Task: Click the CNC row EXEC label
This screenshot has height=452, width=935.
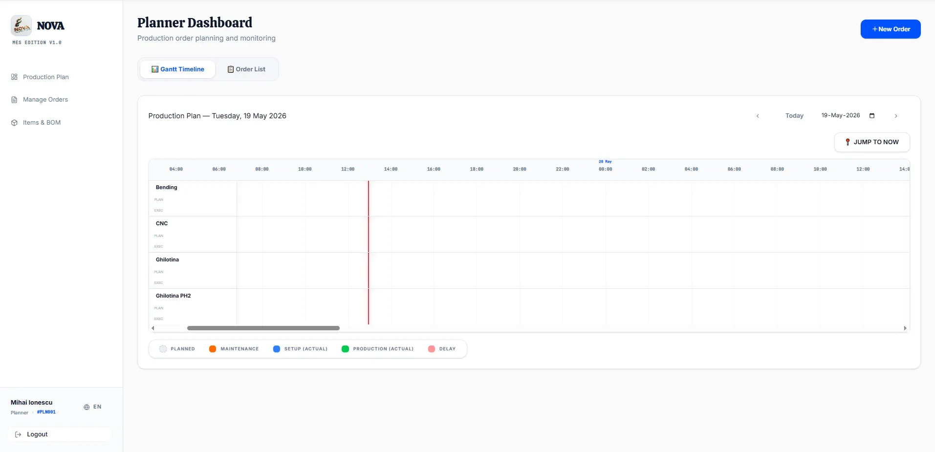Action: (159, 247)
